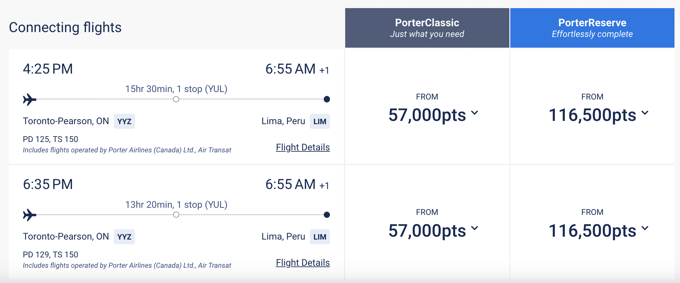Expand PorterReserve 116,500pts fare for 6:35 PM flight

point(598,230)
